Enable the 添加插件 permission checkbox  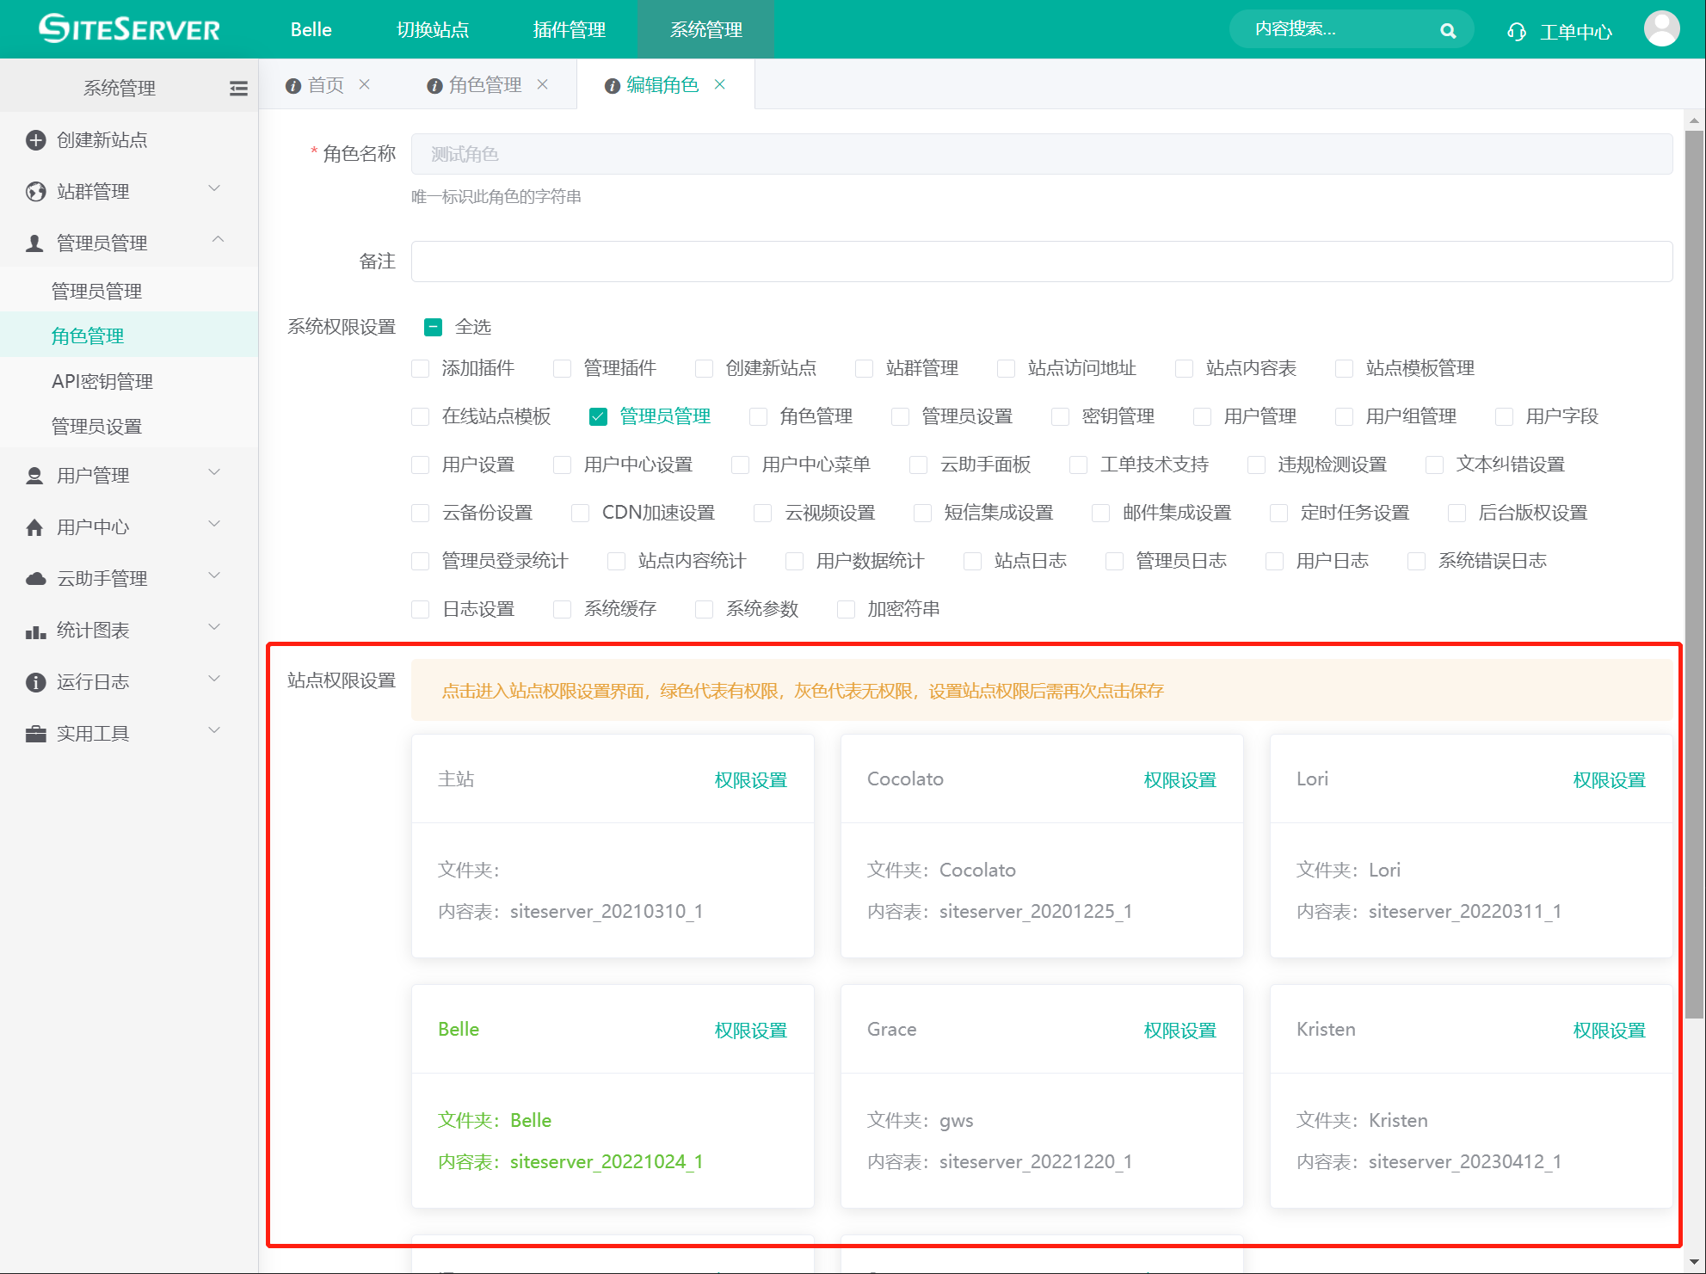(x=421, y=369)
